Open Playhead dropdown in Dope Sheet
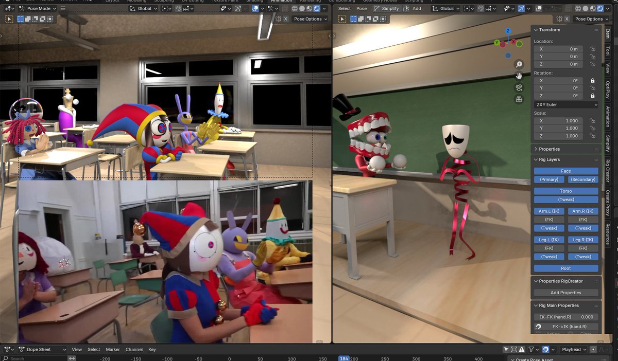618x361 pixels. [x=574, y=350]
